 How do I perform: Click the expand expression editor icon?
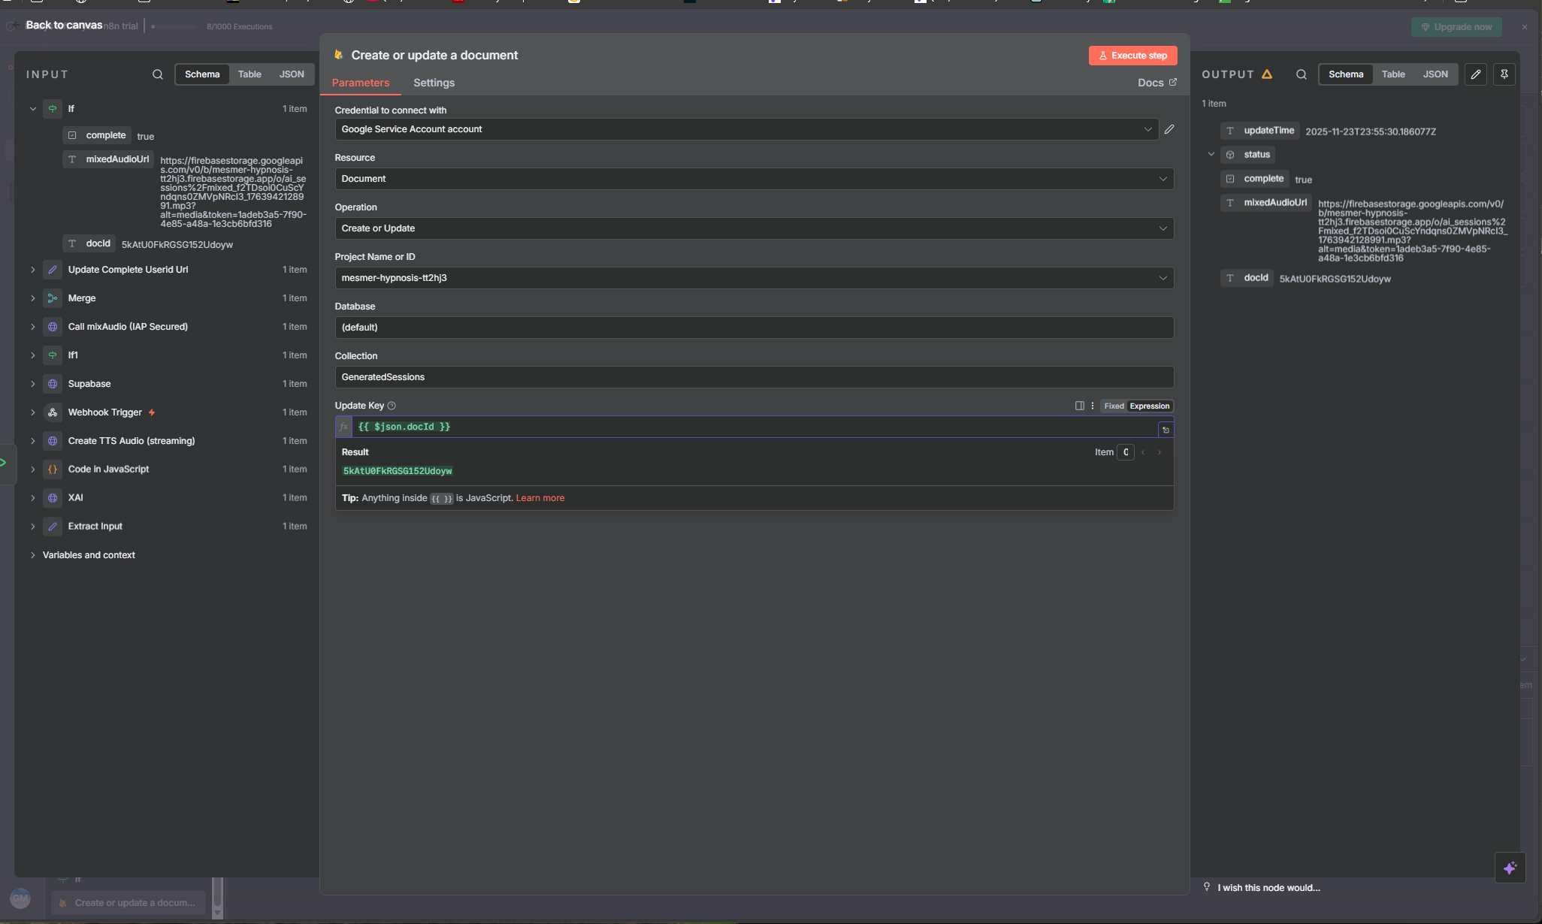[x=1166, y=430]
